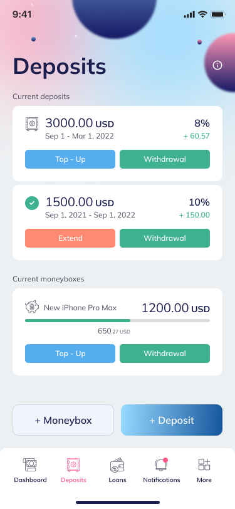Open the Notifications bell icon
The height and width of the screenshot is (509, 235).
pyautogui.click(x=161, y=465)
